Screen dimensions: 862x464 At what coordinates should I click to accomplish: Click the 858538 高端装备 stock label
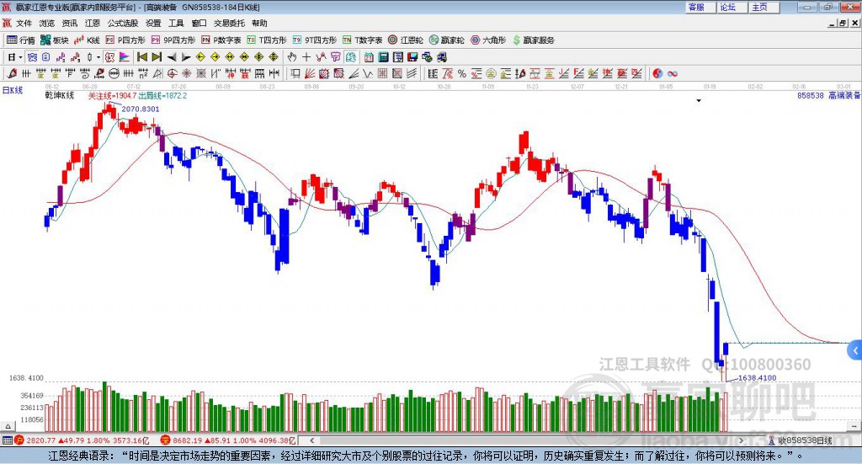[x=829, y=95]
